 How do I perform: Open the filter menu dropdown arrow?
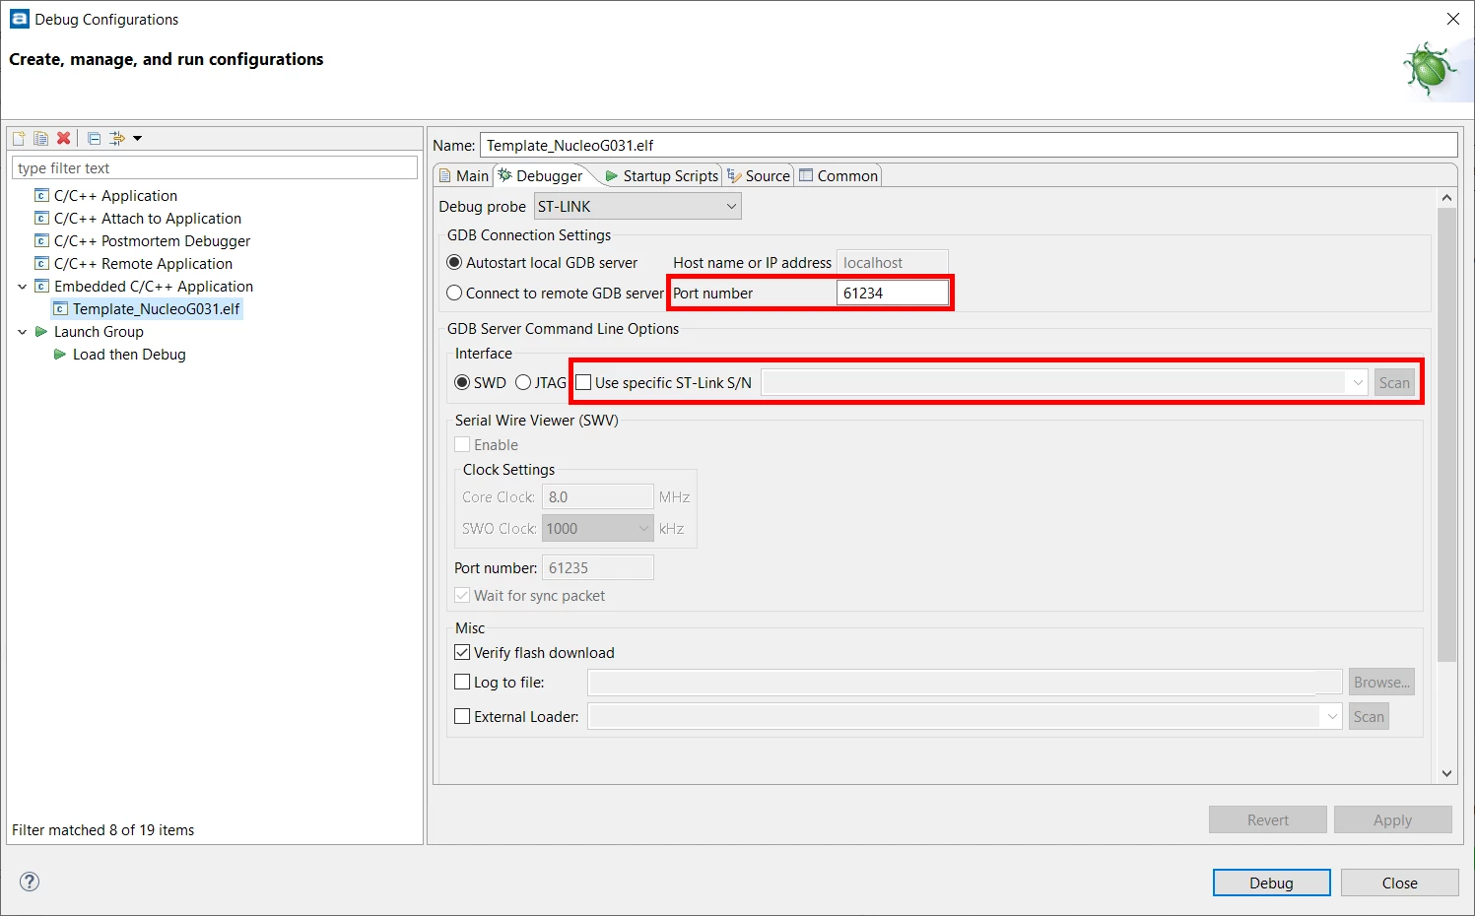pyautogui.click(x=137, y=138)
